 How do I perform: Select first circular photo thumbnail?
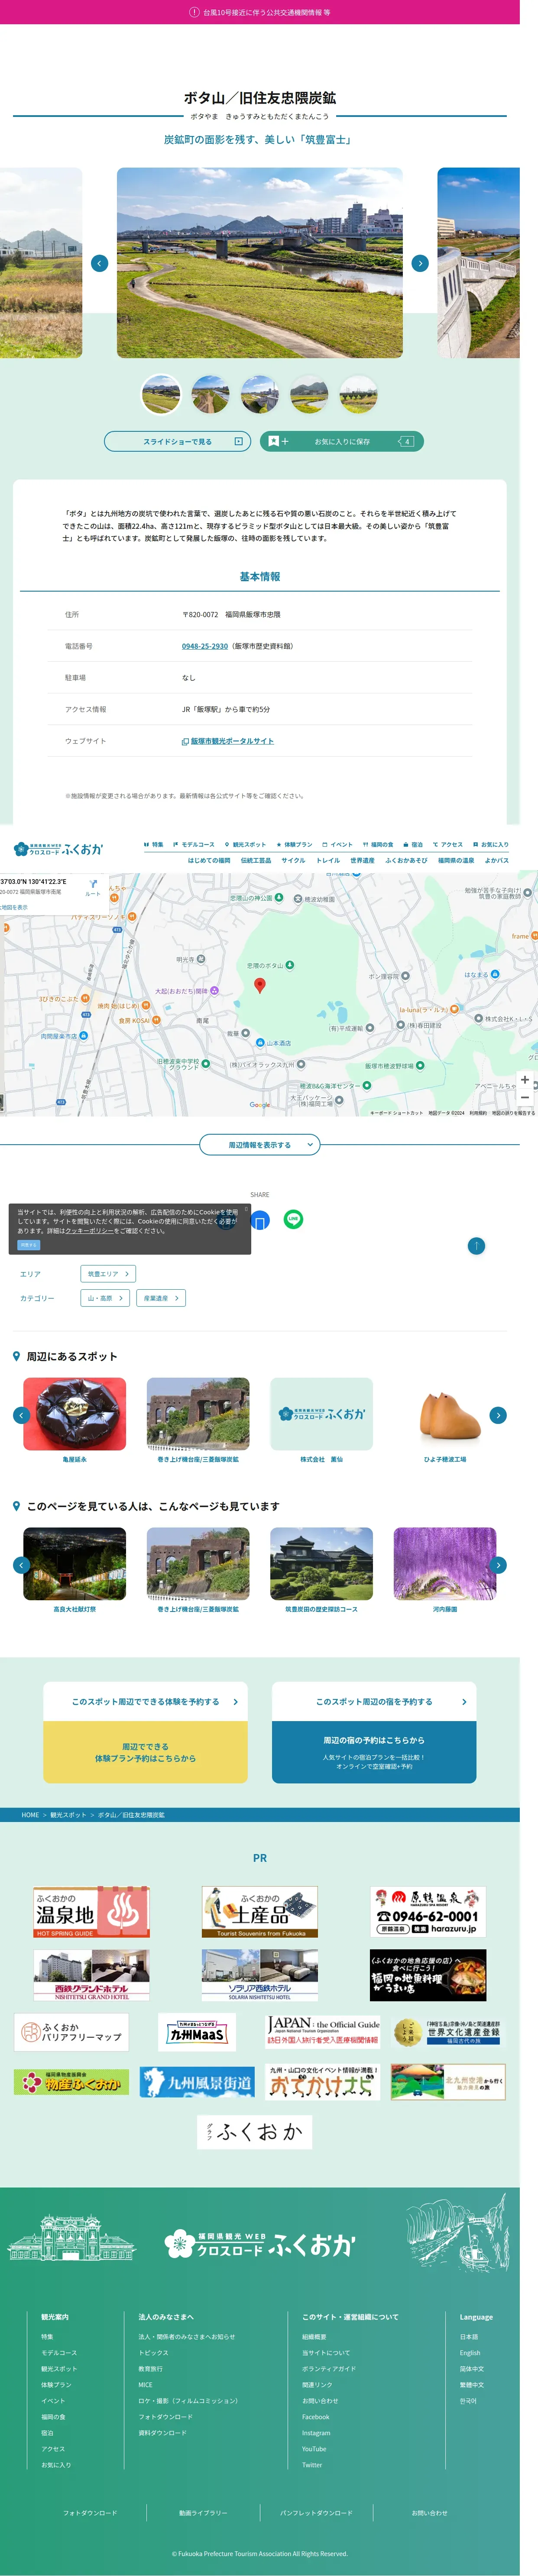coord(161,394)
